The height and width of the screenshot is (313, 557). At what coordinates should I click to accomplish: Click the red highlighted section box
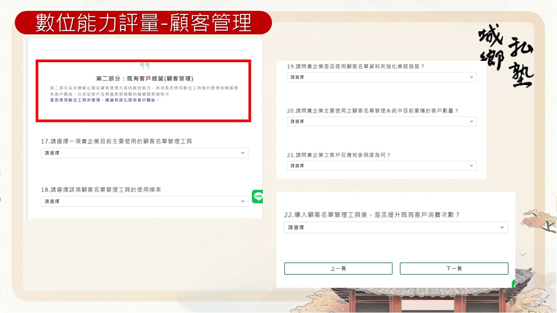tap(143, 90)
